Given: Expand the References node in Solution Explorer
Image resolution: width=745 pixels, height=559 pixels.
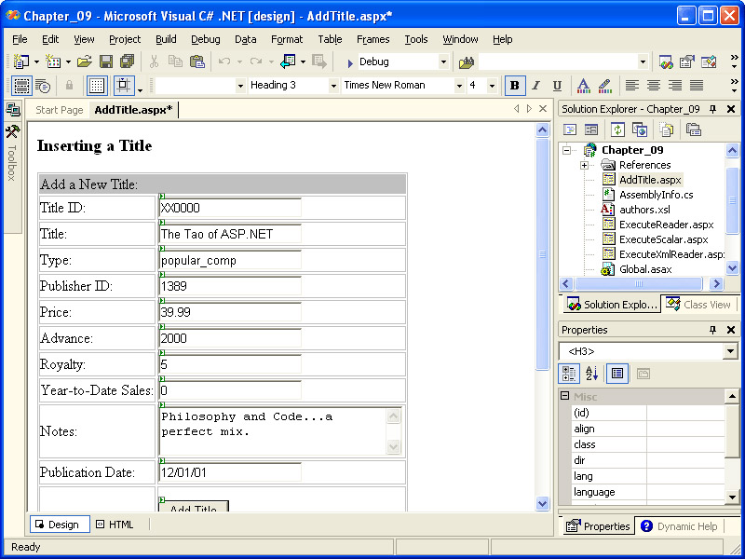Looking at the screenshot, I should coord(584,165).
